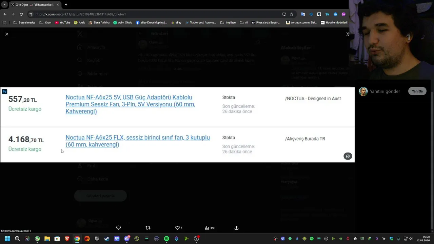Open Windows Security tray icon
This screenshot has height=244, width=434.
pyautogui.click(x=391, y=239)
